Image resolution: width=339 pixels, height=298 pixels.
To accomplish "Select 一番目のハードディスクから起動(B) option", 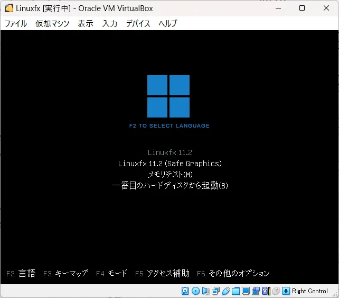I will click(x=170, y=185).
